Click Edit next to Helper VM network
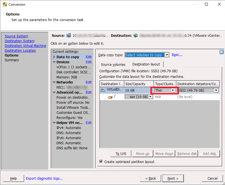The height and width of the screenshot is (185, 225). click(x=89, y=123)
